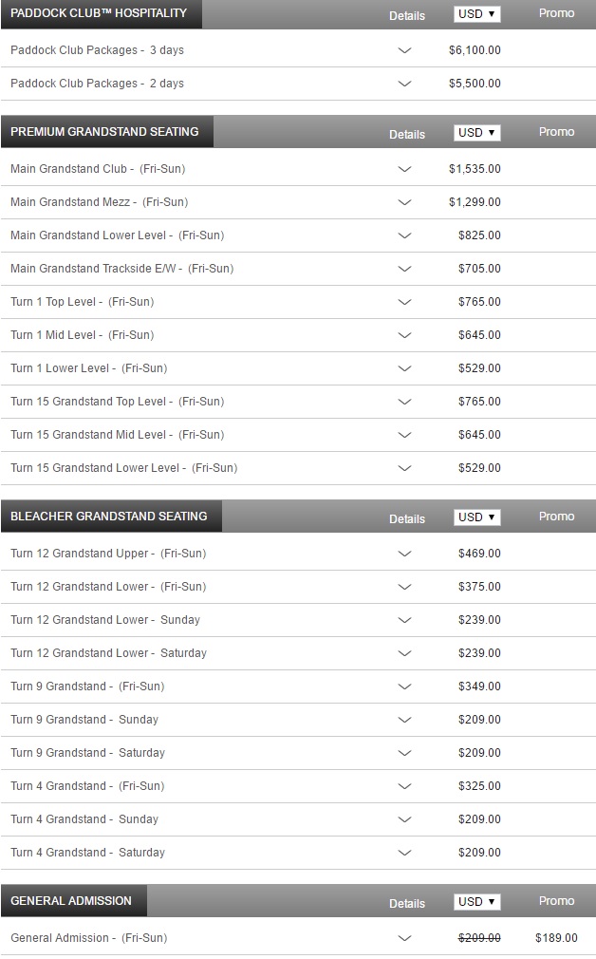Click Turn 12 Grandstand Lower Sunday row

[x=298, y=620]
